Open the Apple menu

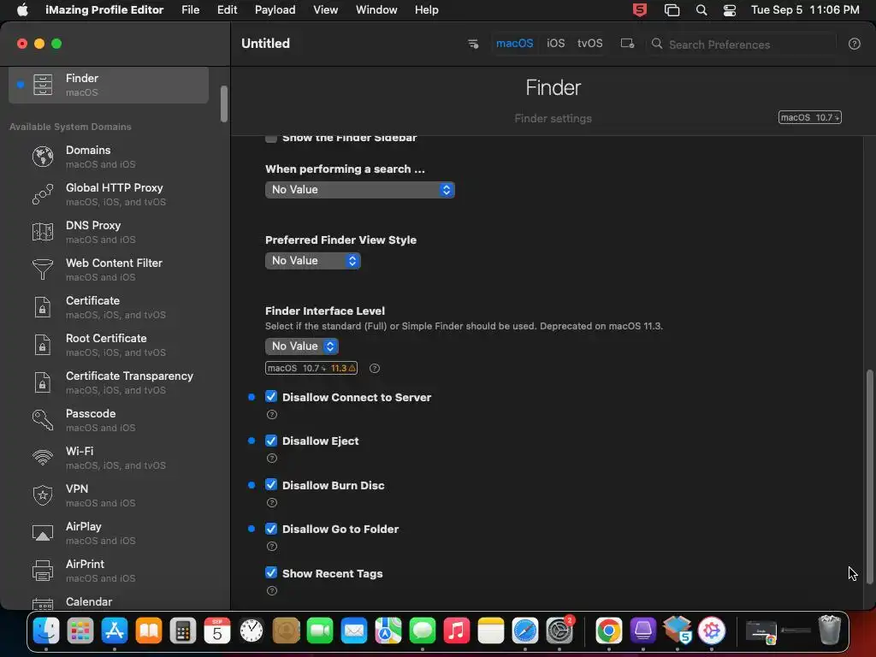coord(22,10)
